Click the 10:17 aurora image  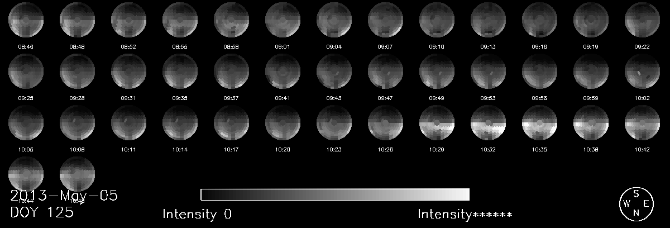point(232,123)
